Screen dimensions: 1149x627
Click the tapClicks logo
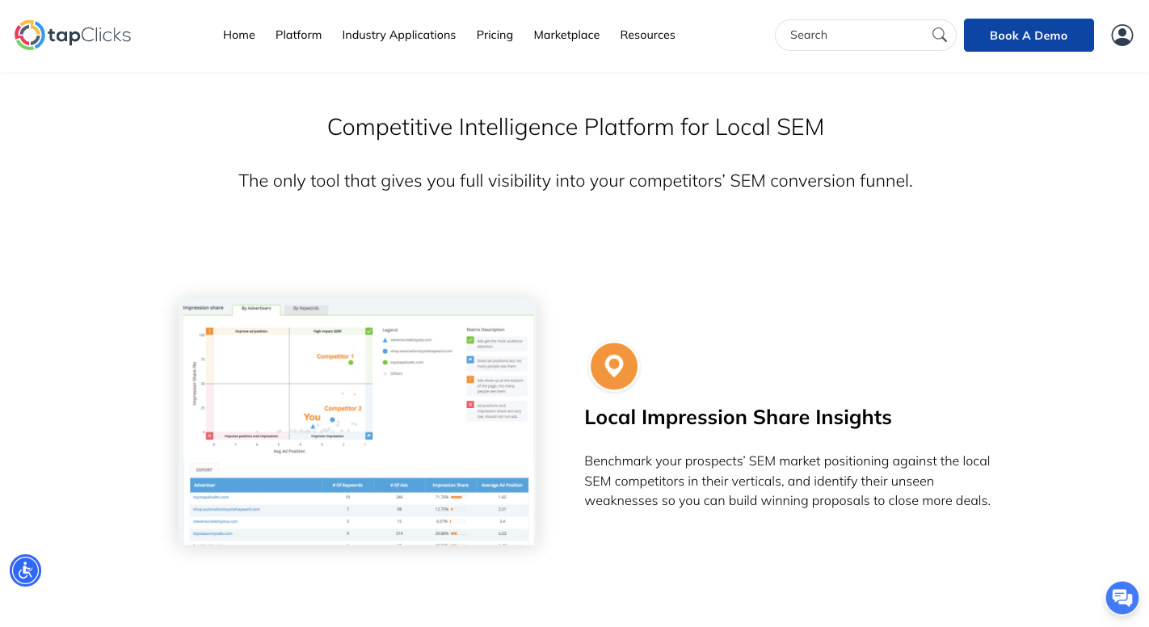[x=73, y=35]
